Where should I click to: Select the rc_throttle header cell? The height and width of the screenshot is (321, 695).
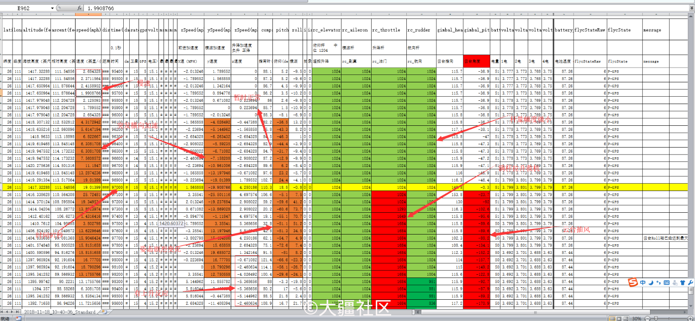point(389,30)
